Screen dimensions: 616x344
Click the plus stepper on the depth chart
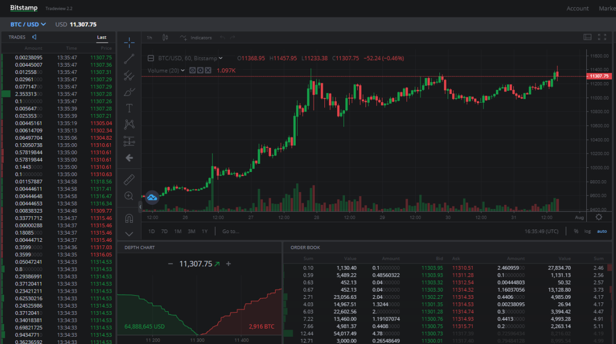pyautogui.click(x=228, y=263)
